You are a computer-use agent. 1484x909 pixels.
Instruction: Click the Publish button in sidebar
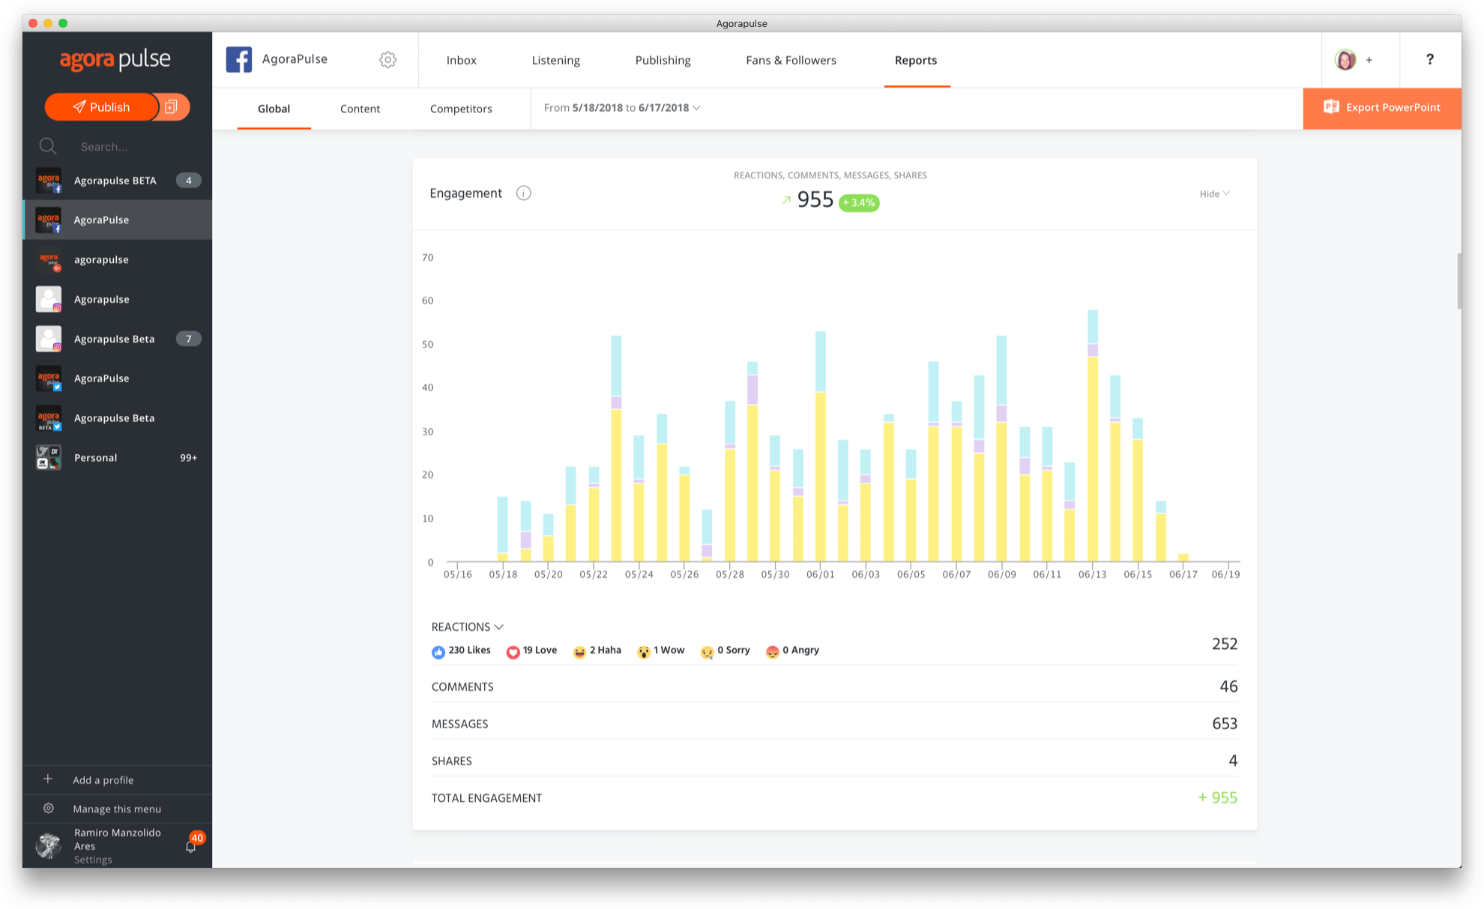[x=107, y=106]
